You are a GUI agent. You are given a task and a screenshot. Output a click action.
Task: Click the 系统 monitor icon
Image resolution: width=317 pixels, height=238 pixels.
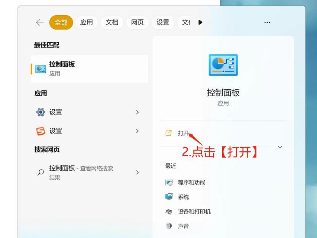coord(169,196)
